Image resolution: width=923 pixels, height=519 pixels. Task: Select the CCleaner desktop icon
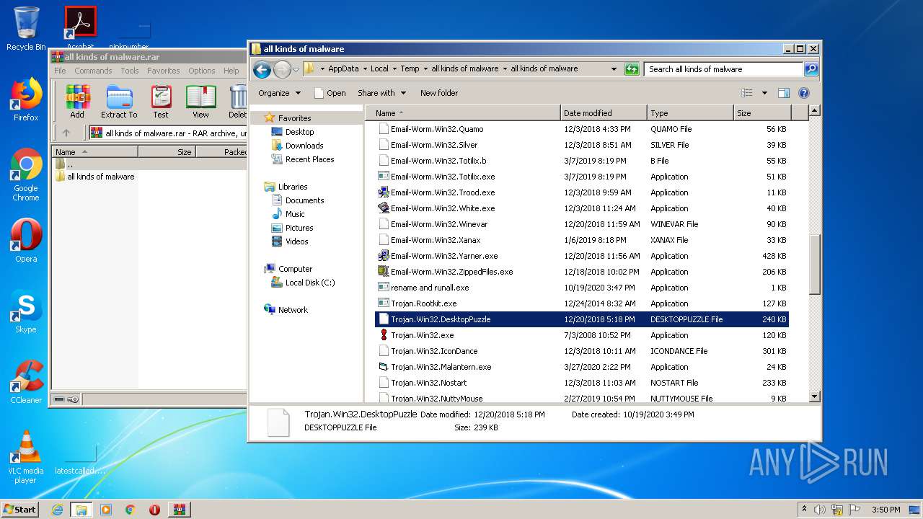pyautogui.click(x=26, y=382)
